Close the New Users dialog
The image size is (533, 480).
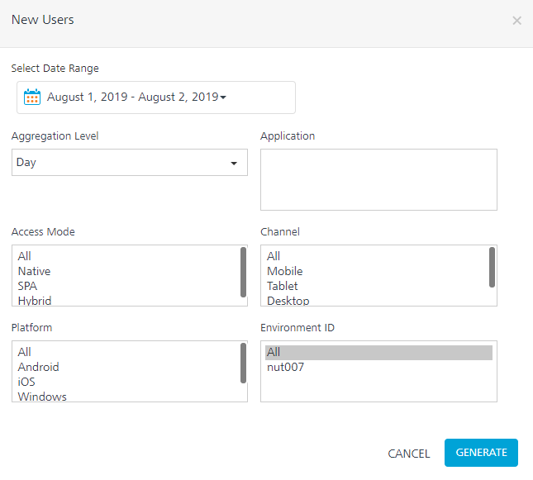pos(516,21)
